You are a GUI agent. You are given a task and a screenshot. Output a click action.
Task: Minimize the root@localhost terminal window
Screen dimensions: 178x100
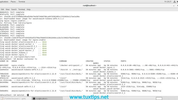[174, 6]
